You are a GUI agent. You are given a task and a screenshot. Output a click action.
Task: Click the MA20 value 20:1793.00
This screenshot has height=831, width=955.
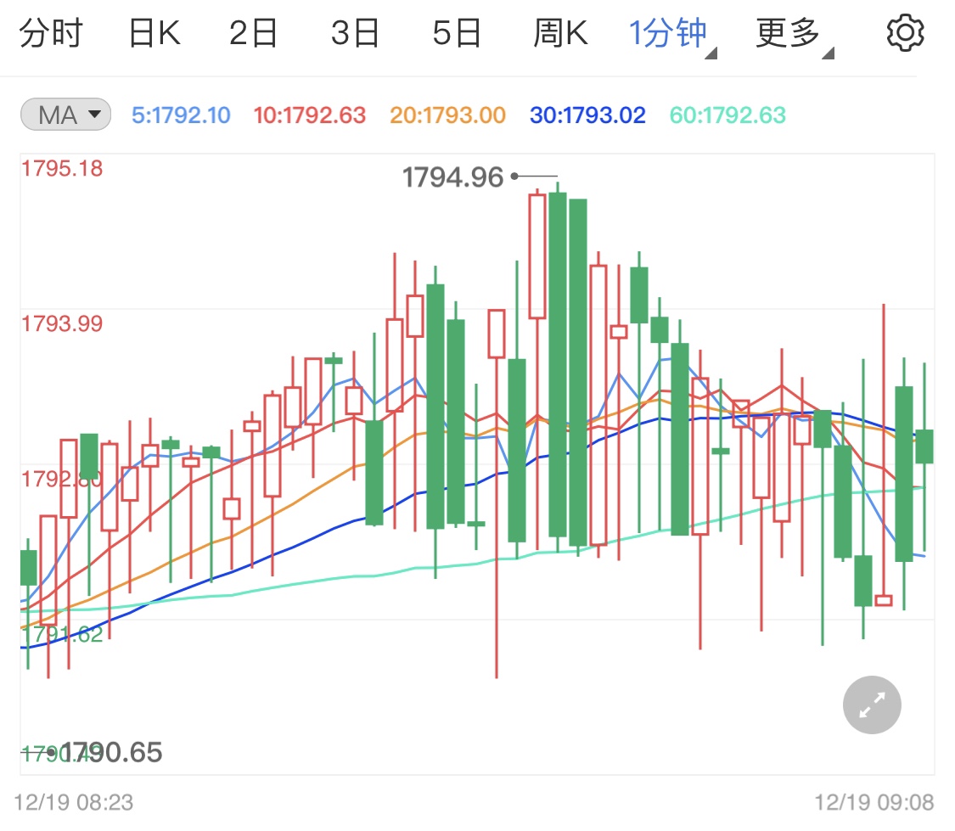447,115
